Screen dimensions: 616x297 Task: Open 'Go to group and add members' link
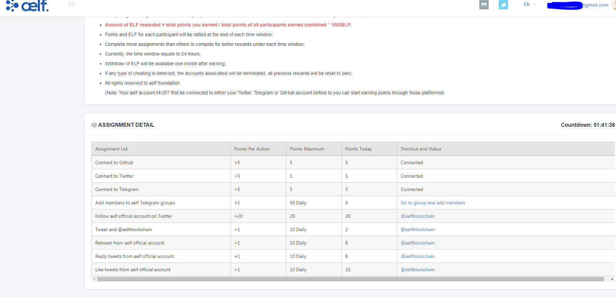[433, 203]
